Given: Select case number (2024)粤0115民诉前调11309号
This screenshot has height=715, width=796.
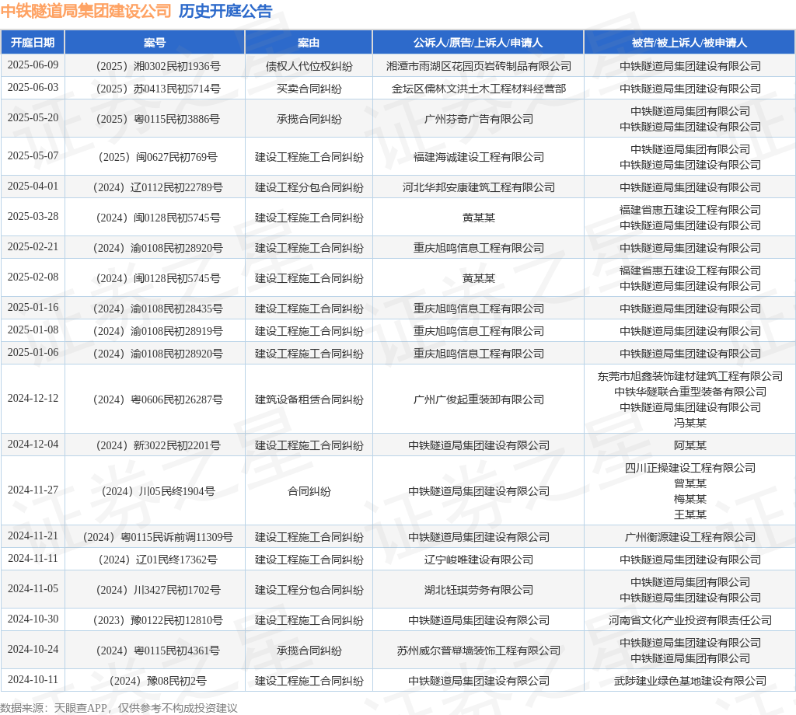Looking at the screenshot, I should (157, 537).
